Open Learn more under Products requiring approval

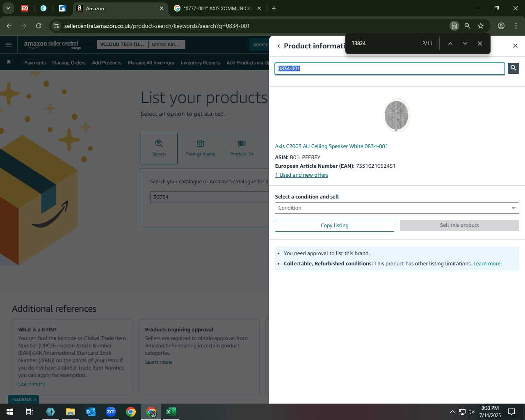pos(158,362)
